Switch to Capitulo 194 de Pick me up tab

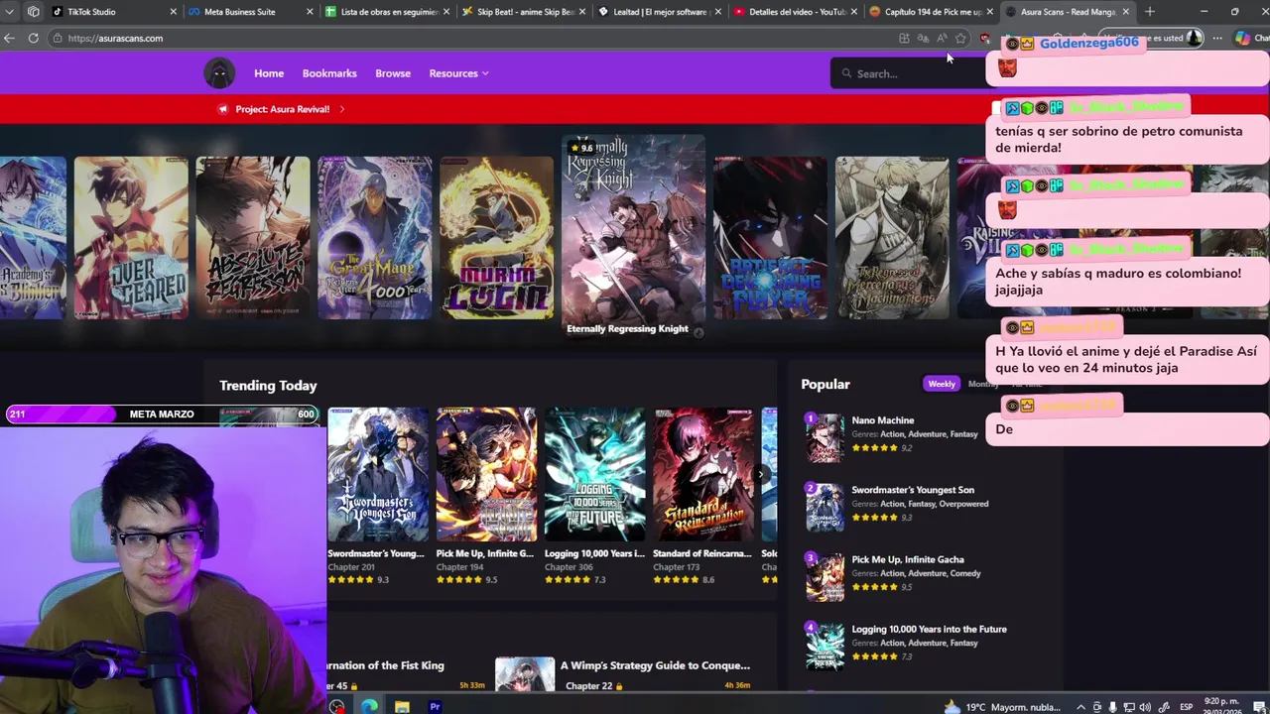[x=932, y=12]
